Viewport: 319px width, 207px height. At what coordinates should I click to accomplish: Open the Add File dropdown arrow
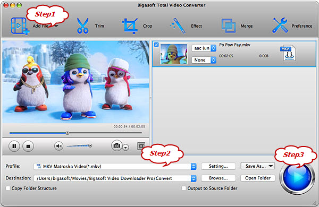(56, 26)
